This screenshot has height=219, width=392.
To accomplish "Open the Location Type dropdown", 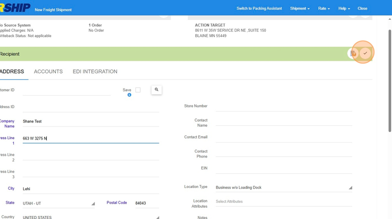I will [284, 188].
